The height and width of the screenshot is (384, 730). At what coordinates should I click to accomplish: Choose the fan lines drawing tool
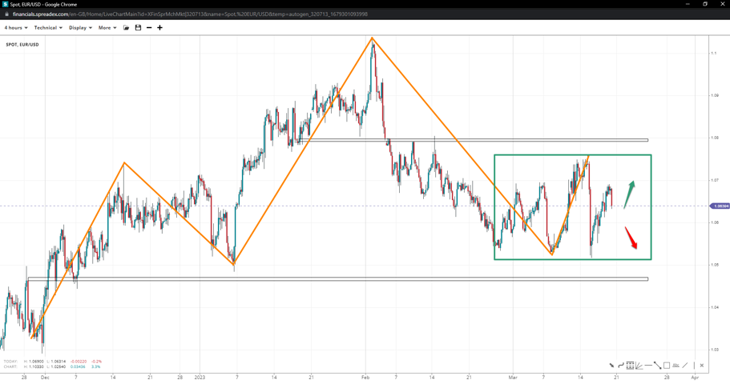coord(639,366)
